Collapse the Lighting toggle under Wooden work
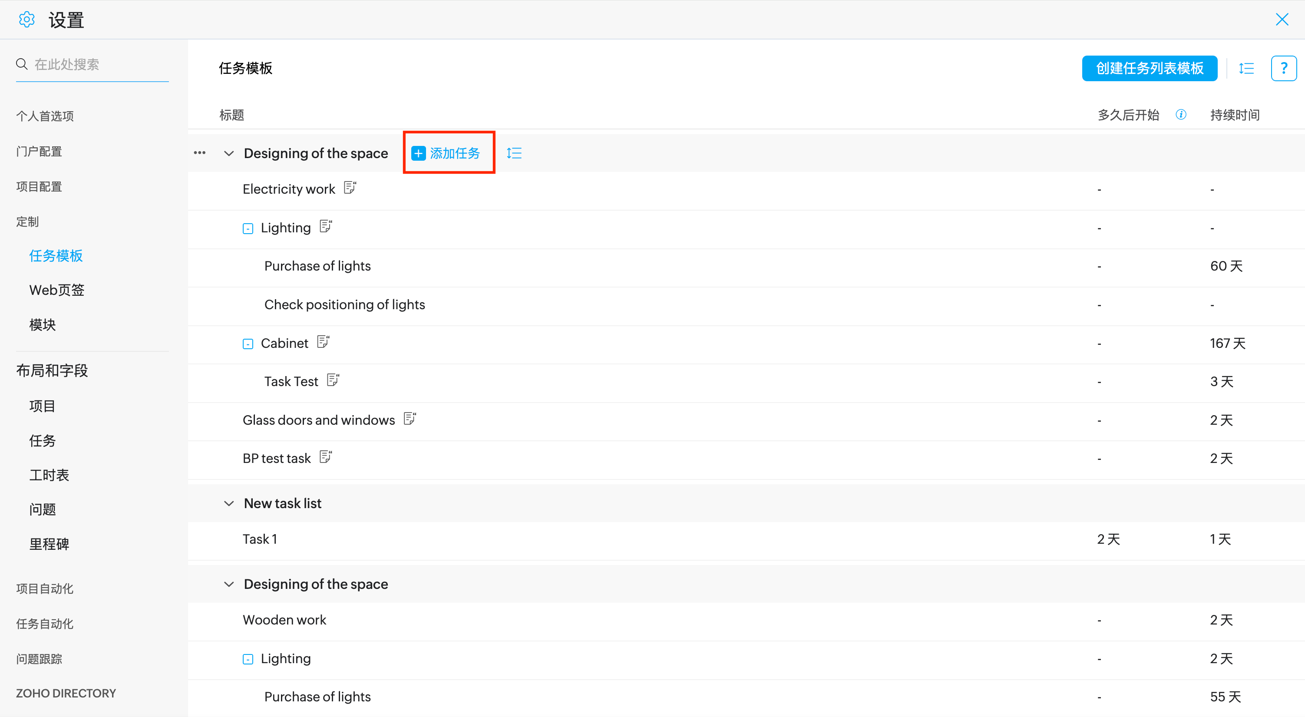 coord(248,659)
